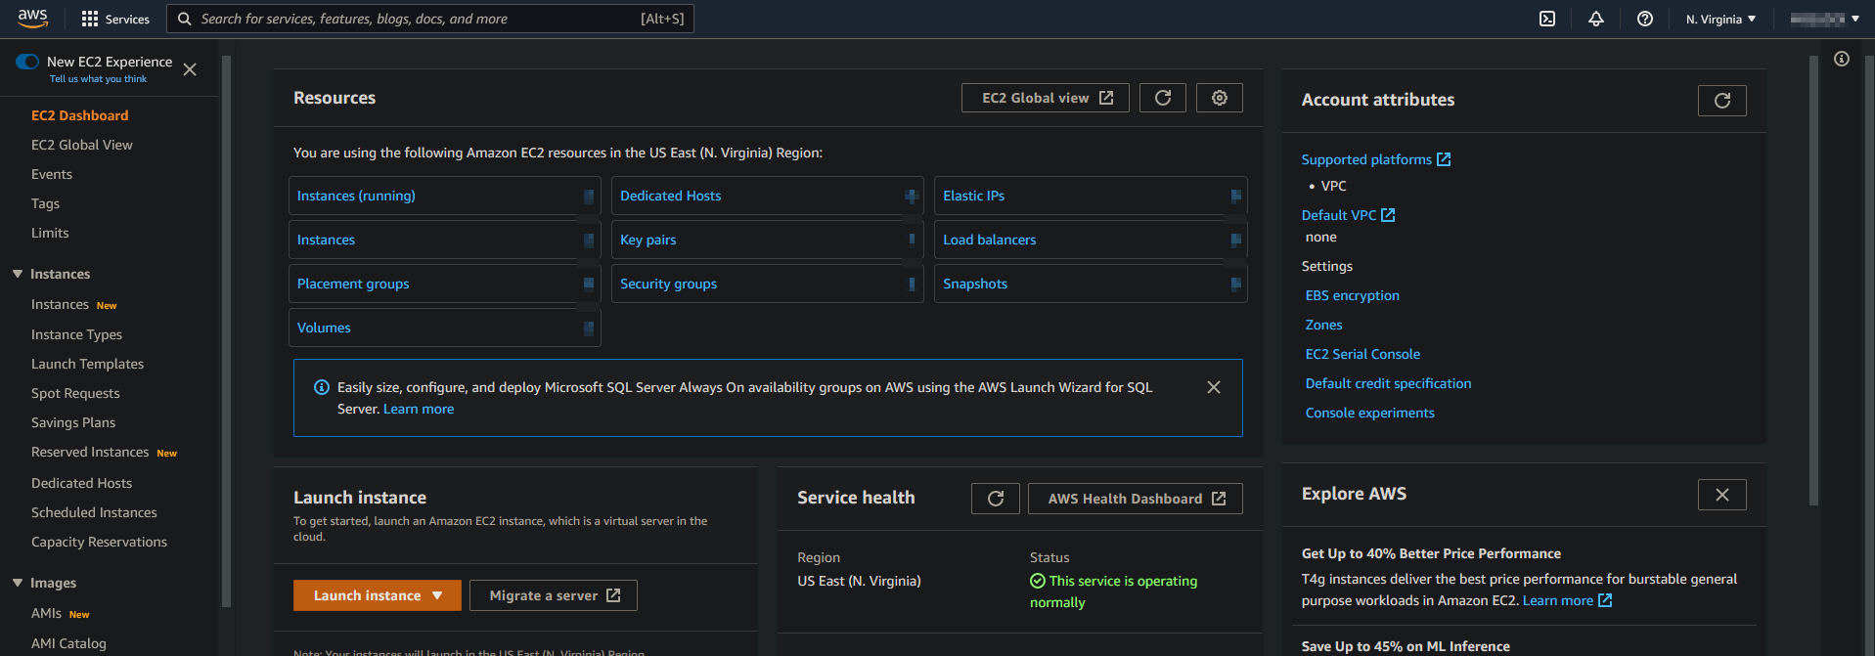This screenshot has width=1875, height=656.
Task: Focus the services search field
Action: 430,19
